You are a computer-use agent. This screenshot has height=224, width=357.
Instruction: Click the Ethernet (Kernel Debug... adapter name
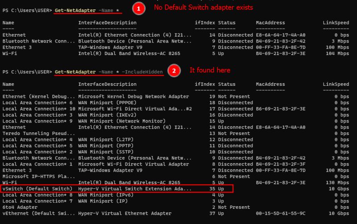pos(39,97)
